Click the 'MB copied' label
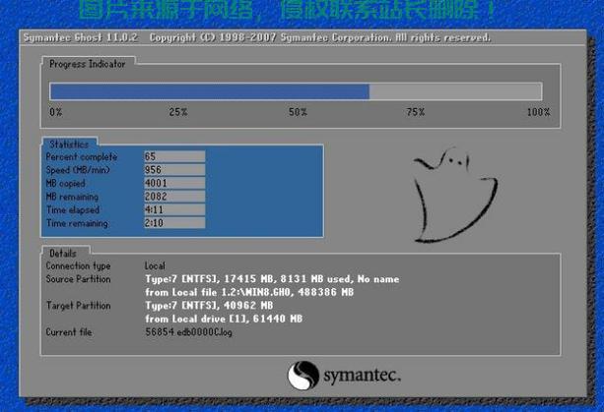Image resolution: width=604 pixels, height=412 pixels. [65, 183]
